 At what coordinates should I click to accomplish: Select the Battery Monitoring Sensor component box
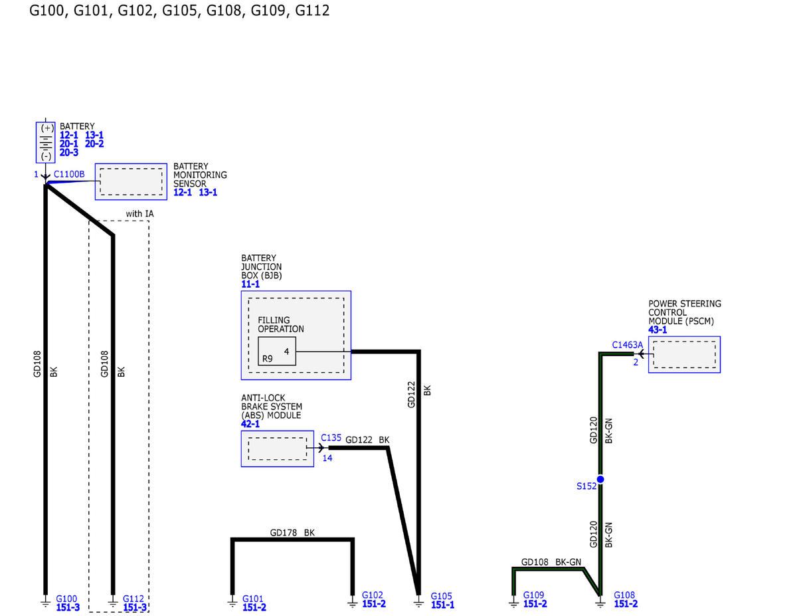(131, 181)
